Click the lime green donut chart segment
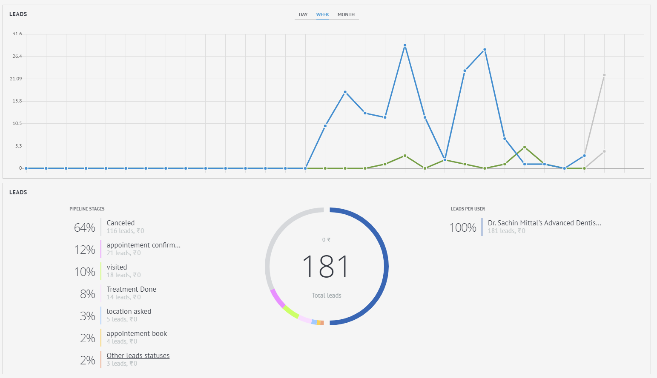657x378 pixels. [291, 312]
